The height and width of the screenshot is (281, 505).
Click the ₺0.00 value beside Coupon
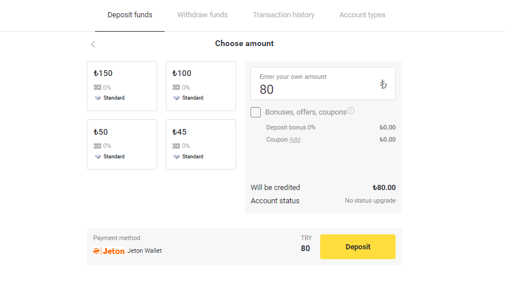click(388, 139)
